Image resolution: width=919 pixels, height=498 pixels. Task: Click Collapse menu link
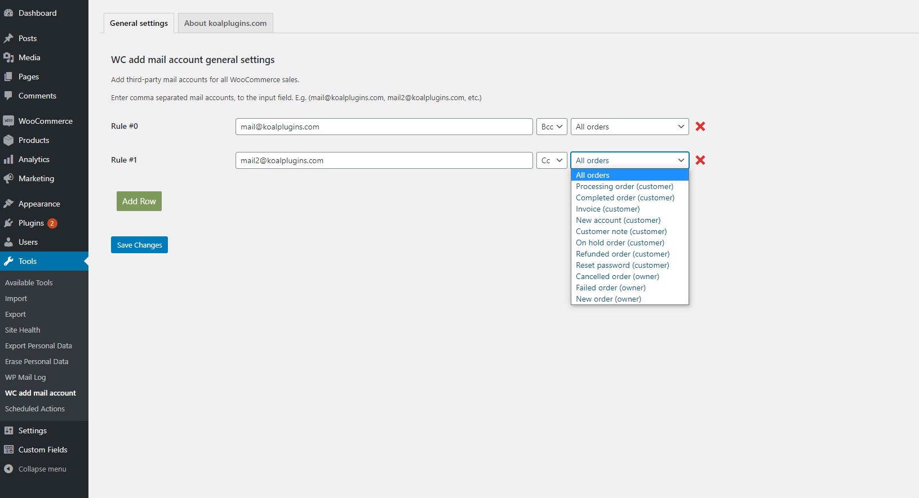[x=42, y=469]
